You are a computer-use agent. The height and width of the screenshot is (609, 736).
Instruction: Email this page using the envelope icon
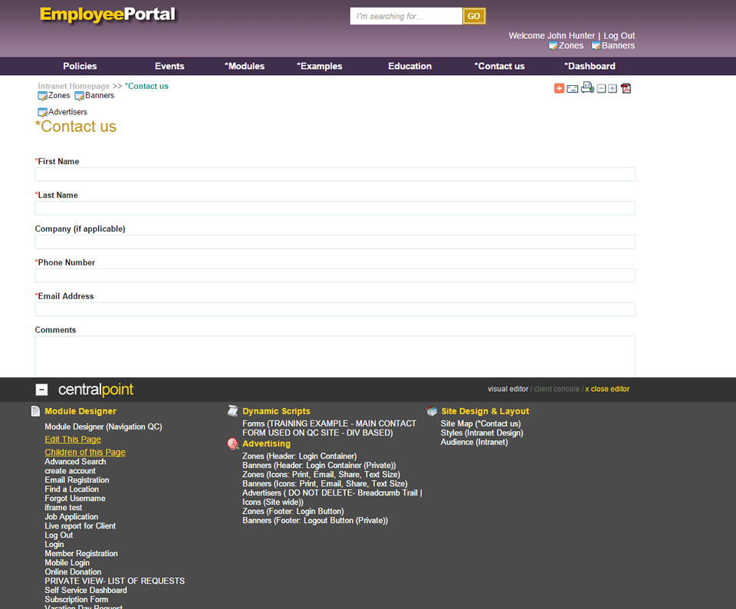point(572,89)
